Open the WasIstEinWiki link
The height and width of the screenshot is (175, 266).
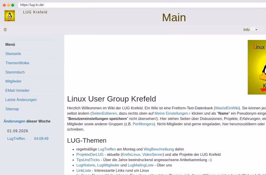[227, 108]
